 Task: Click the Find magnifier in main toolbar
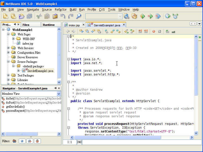(x=79, y=16)
